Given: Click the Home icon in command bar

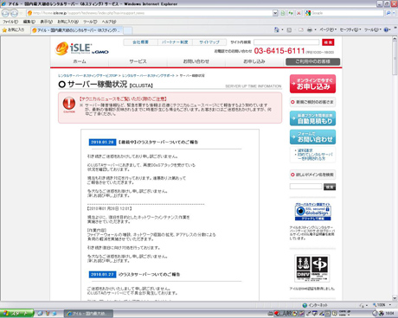Looking at the screenshot, I should click(276, 29).
